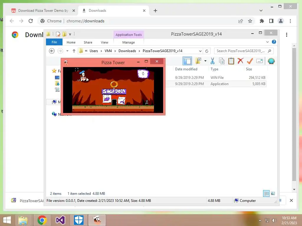This screenshot has height=226, width=302.
Task: Open the File ribbon tab
Action: click(x=54, y=42)
